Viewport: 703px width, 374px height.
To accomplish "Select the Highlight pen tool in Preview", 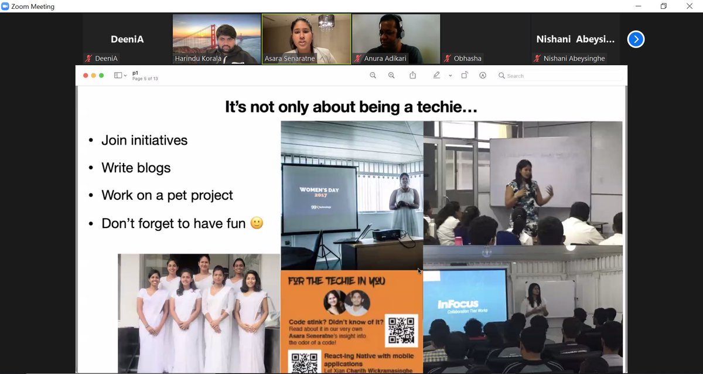I will pos(436,75).
